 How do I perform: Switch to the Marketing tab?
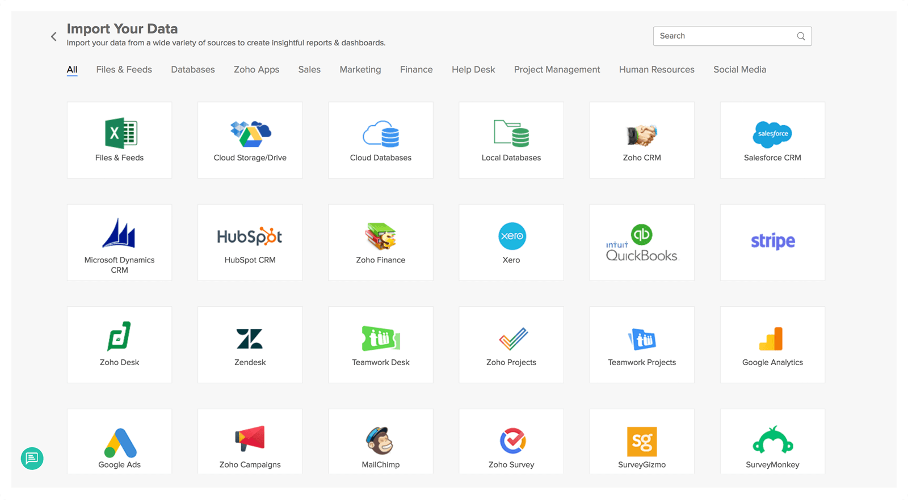coord(360,70)
